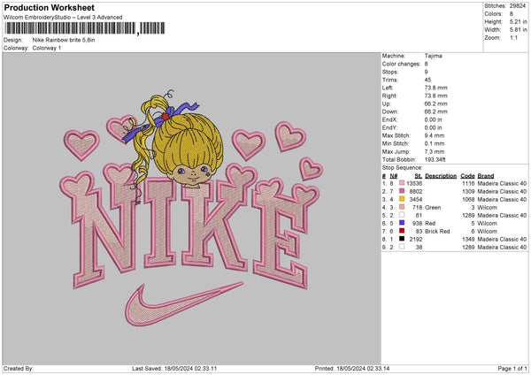The image size is (531, 375).
Task: Click the Wilcom EmbroideryStudio subtitle
Action: 63,18
